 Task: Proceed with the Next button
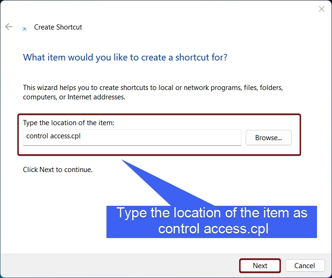[x=260, y=265]
